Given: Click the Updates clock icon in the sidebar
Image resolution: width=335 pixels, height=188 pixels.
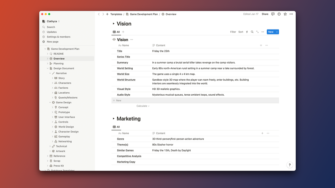Looking at the screenshot, I should tap(44, 32).
